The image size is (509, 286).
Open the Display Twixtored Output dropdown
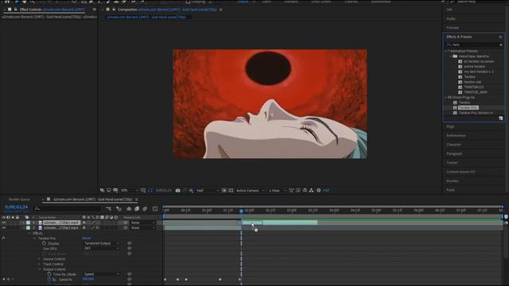(x=101, y=243)
